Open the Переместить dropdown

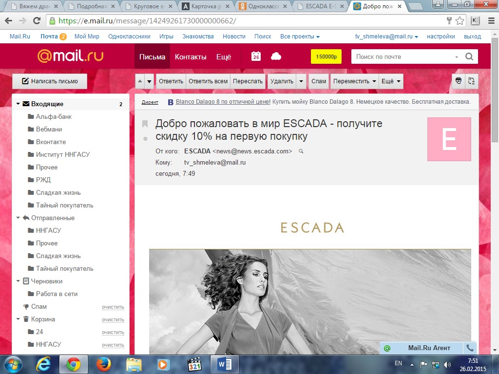pos(355,81)
